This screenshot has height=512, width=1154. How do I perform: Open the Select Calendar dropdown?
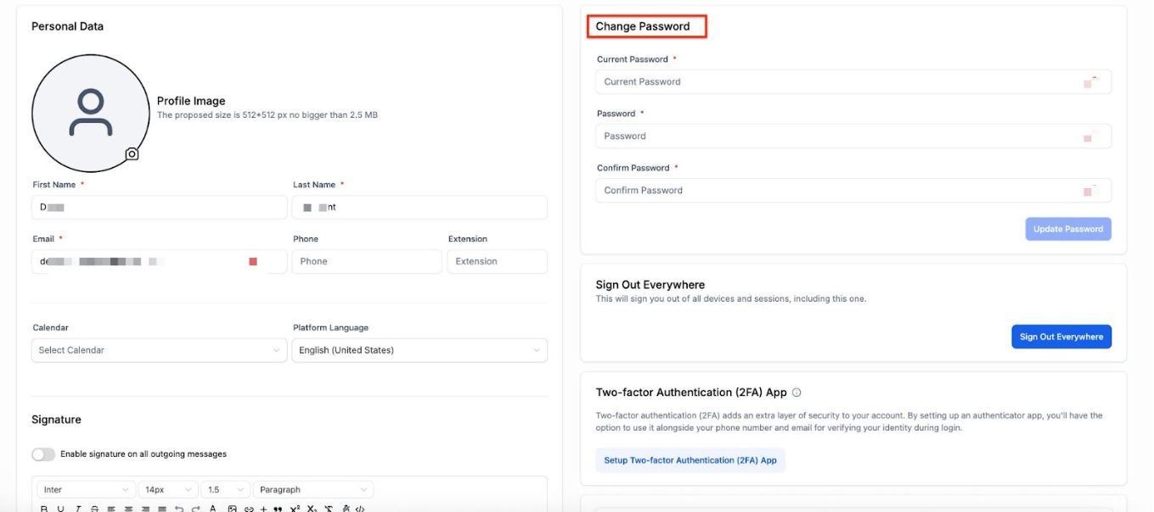(x=160, y=350)
